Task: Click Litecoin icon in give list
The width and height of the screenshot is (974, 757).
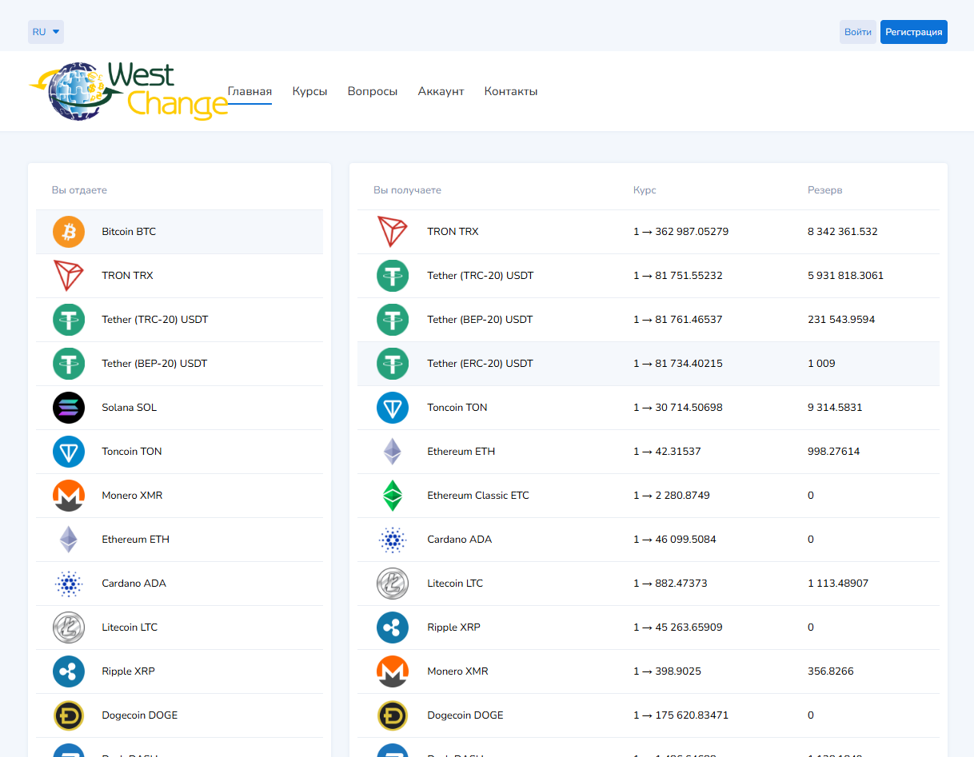Action: [69, 628]
